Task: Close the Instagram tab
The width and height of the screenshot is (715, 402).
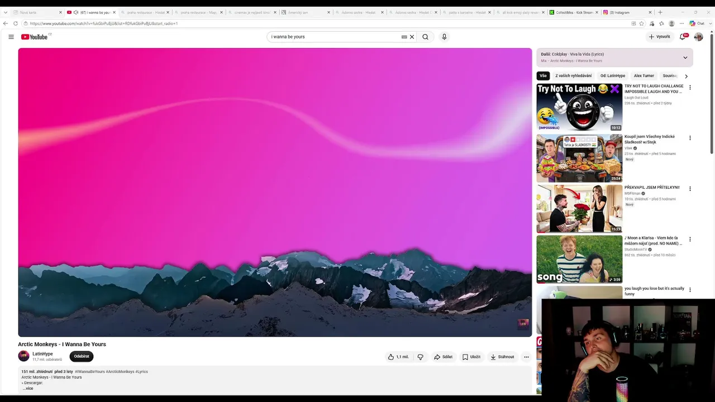Action: (x=650, y=12)
